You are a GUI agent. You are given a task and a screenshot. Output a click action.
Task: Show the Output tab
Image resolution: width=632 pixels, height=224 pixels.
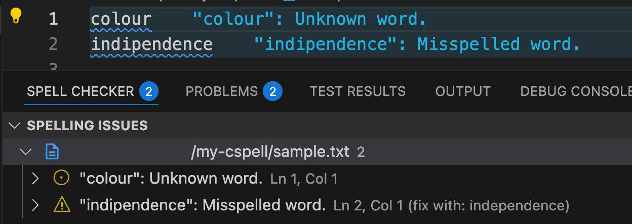click(x=463, y=91)
